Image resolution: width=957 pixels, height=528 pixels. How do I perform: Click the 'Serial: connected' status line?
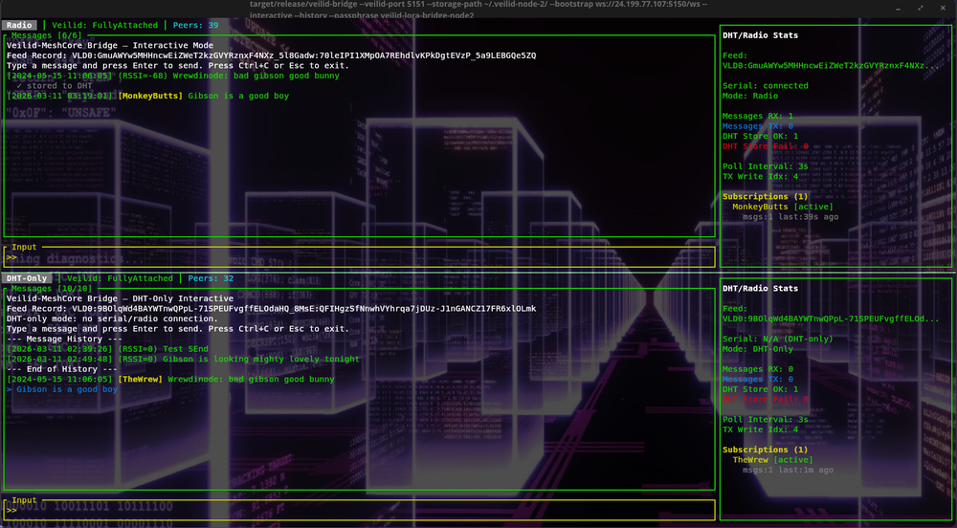[x=765, y=86]
